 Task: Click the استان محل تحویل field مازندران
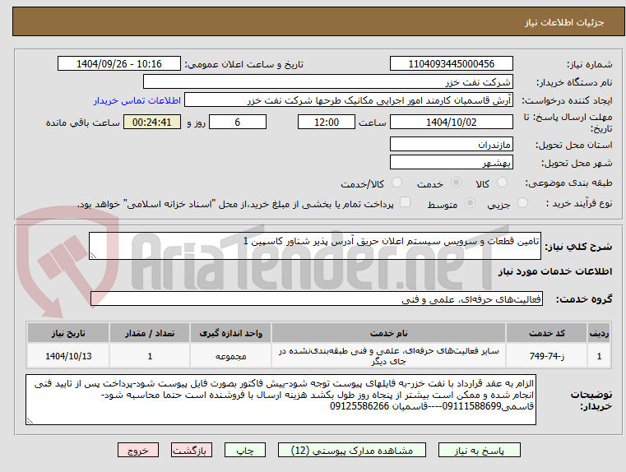point(451,144)
